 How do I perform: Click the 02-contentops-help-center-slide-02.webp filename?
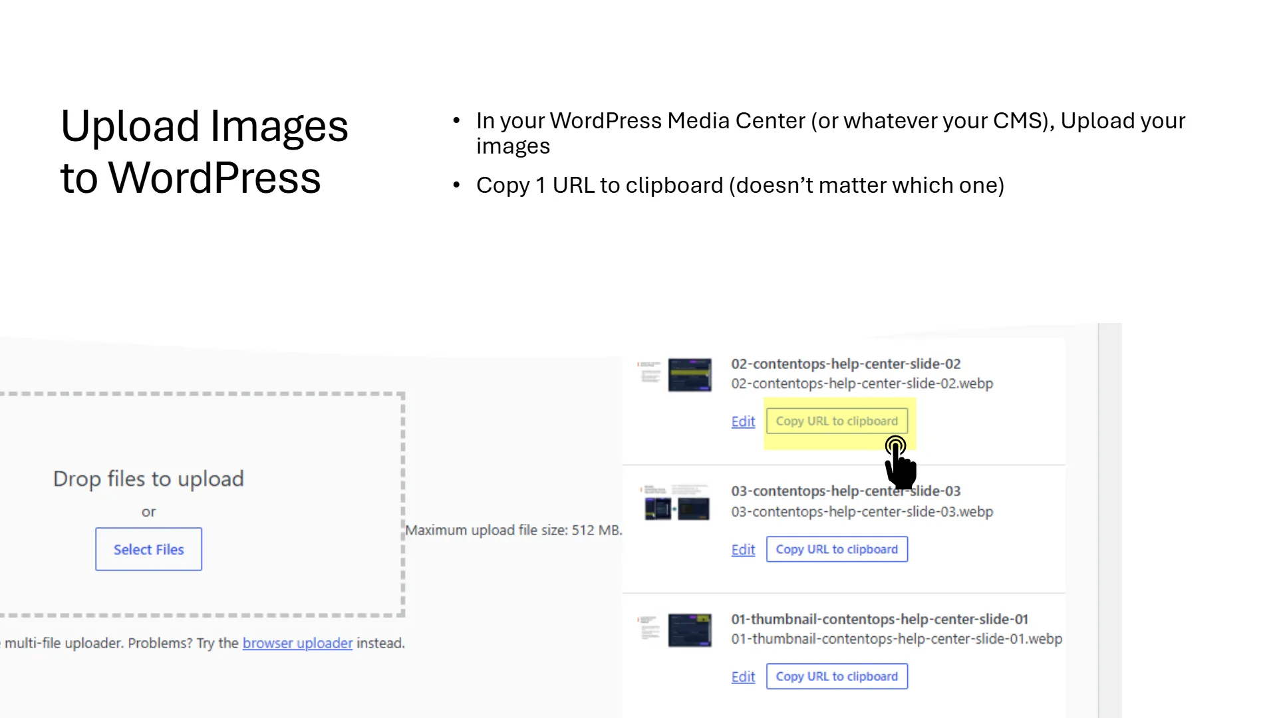pos(862,384)
